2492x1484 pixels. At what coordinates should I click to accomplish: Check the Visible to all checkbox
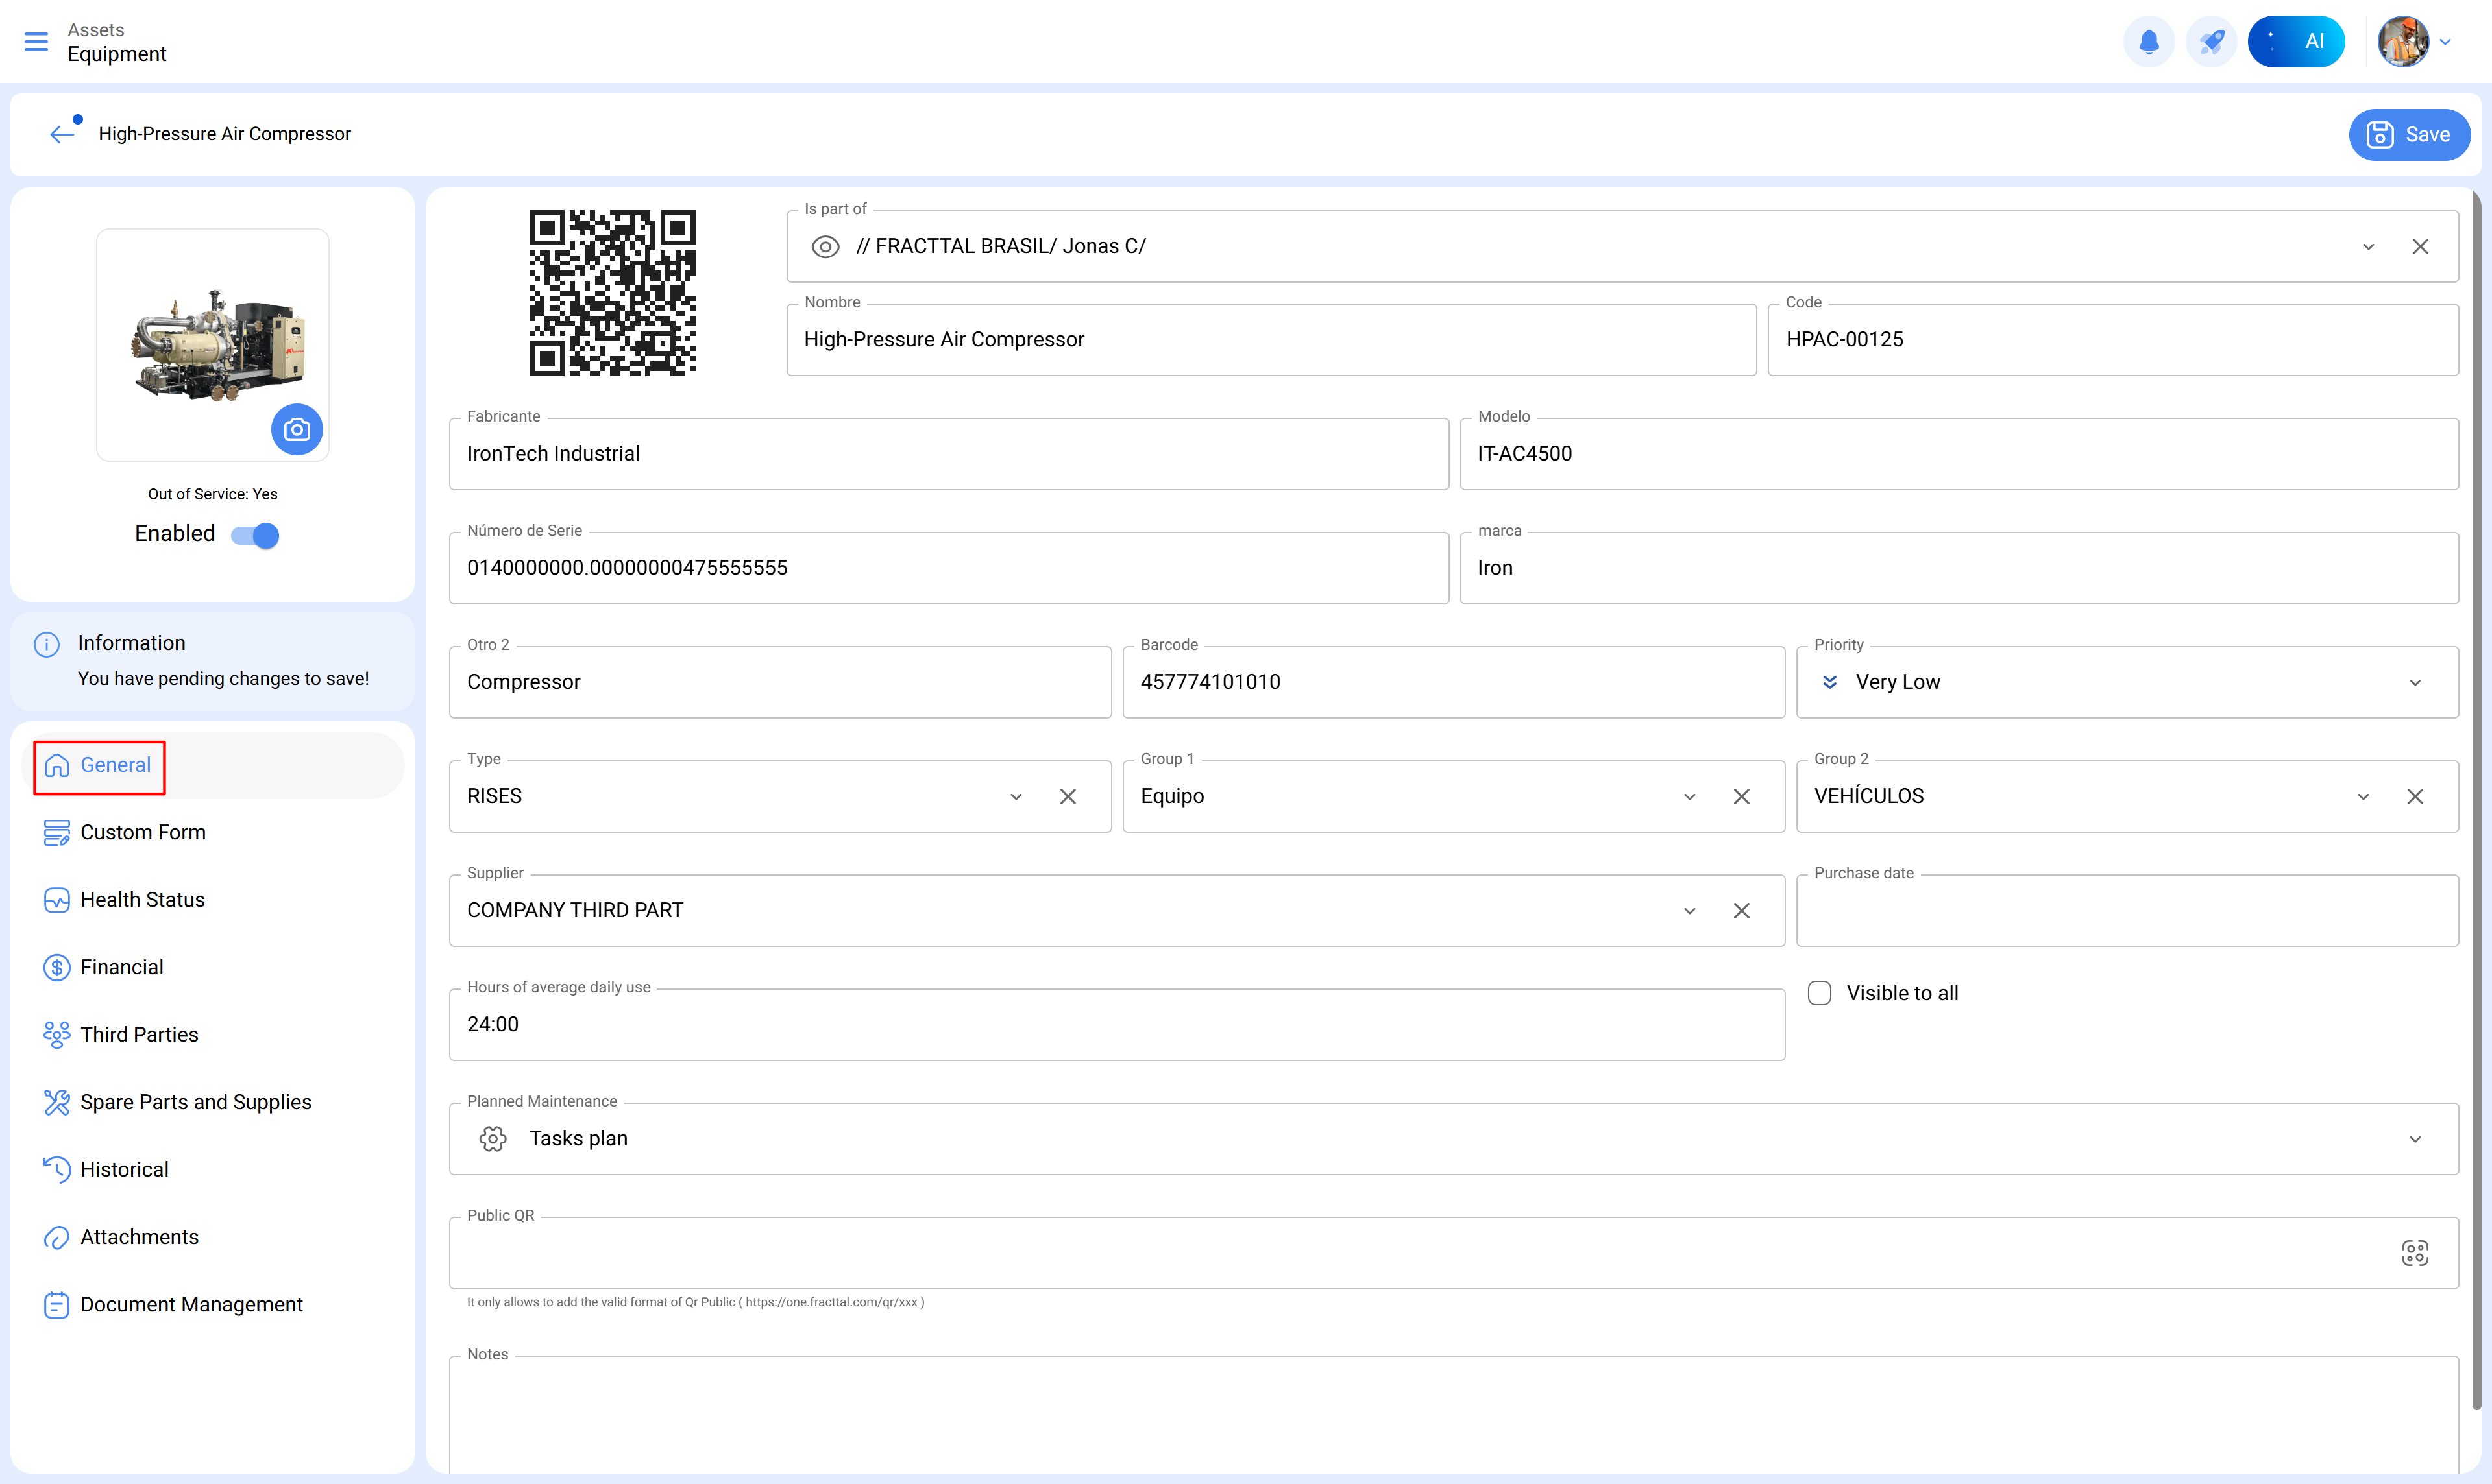coord(1820,993)
